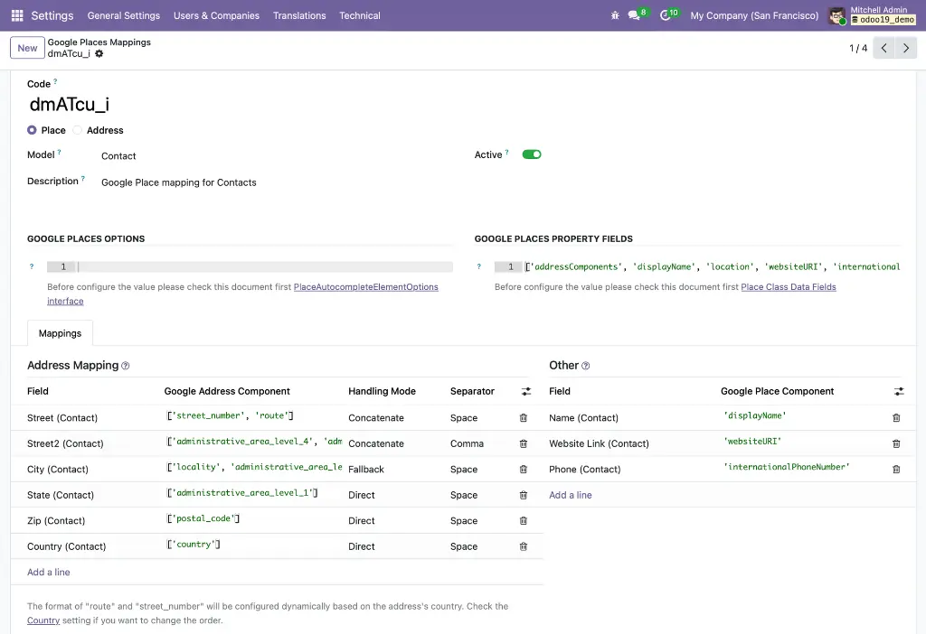
Task: Show help for Google Places Options field
Action: pyautogui.click(x=32, y=266)
